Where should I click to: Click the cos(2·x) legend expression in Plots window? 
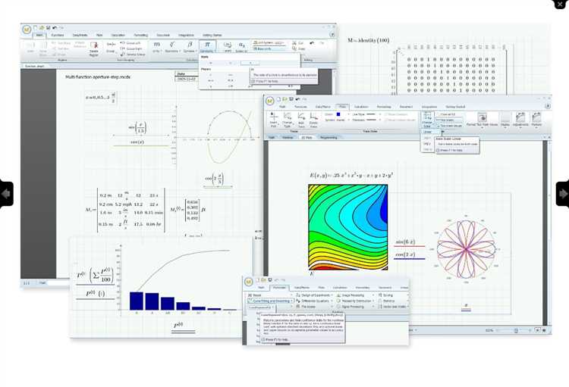click(x=405, y=254)
